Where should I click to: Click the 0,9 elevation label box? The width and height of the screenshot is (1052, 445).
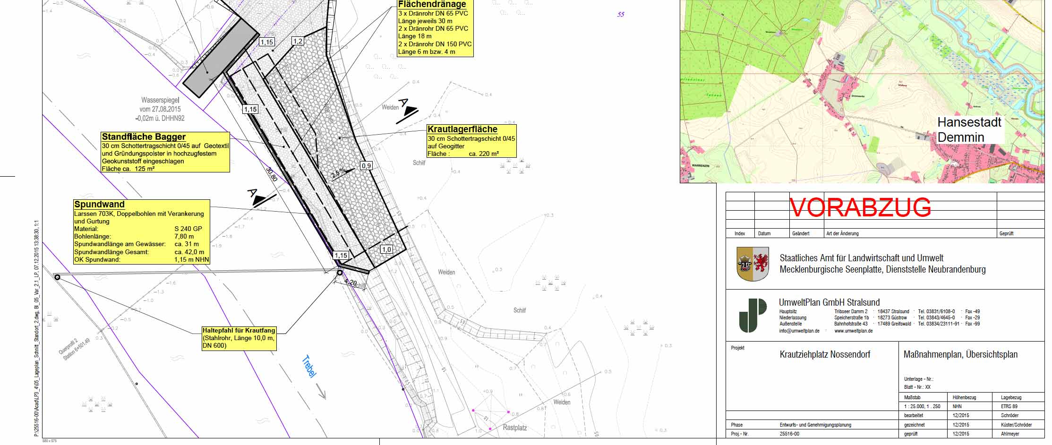tap(366, 166)
